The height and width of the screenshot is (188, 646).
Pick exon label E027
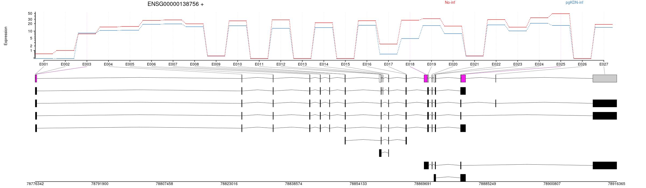pos(604,64)
